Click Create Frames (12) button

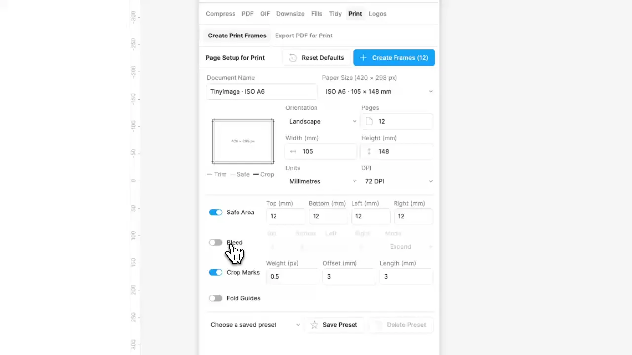[394, 58]
